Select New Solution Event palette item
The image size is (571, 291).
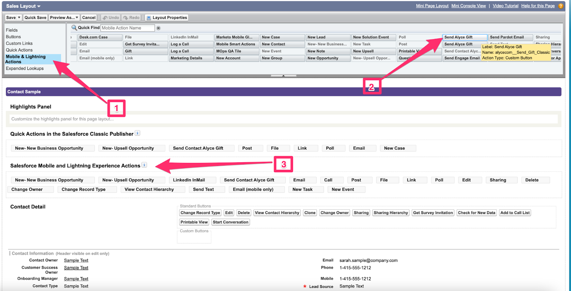coord(374,37)
